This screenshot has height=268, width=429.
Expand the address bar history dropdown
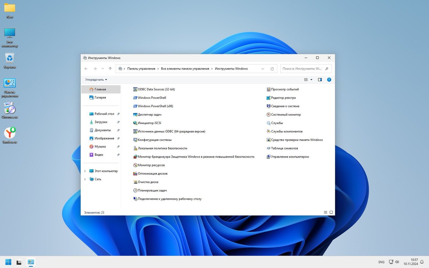pos(263,69)
